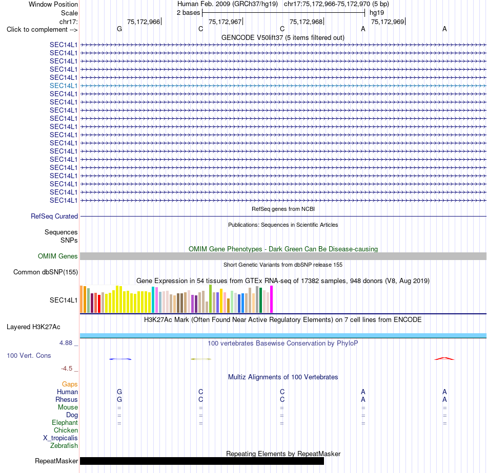Select the Chicken alignment row label
The height and width of the screenshot is (473, 487).
tap(66, 430)
